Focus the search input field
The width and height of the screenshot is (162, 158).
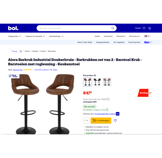[75, 28]
